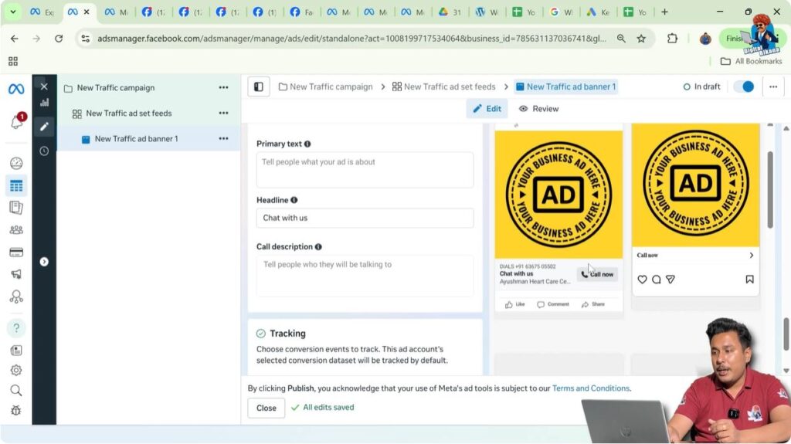This screenshot has width=791, height=444.
Task: Open options for New Traffic campaign
Action: click(223, 88)
